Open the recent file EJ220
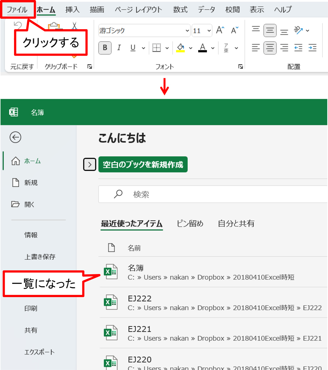328x370 pixels. pyautogui.click(x=213, y=359)
